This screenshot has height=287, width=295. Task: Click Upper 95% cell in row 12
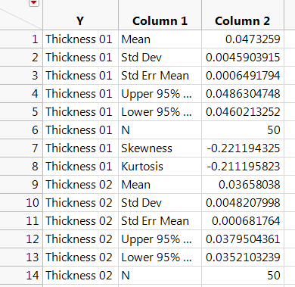point(160,239)
